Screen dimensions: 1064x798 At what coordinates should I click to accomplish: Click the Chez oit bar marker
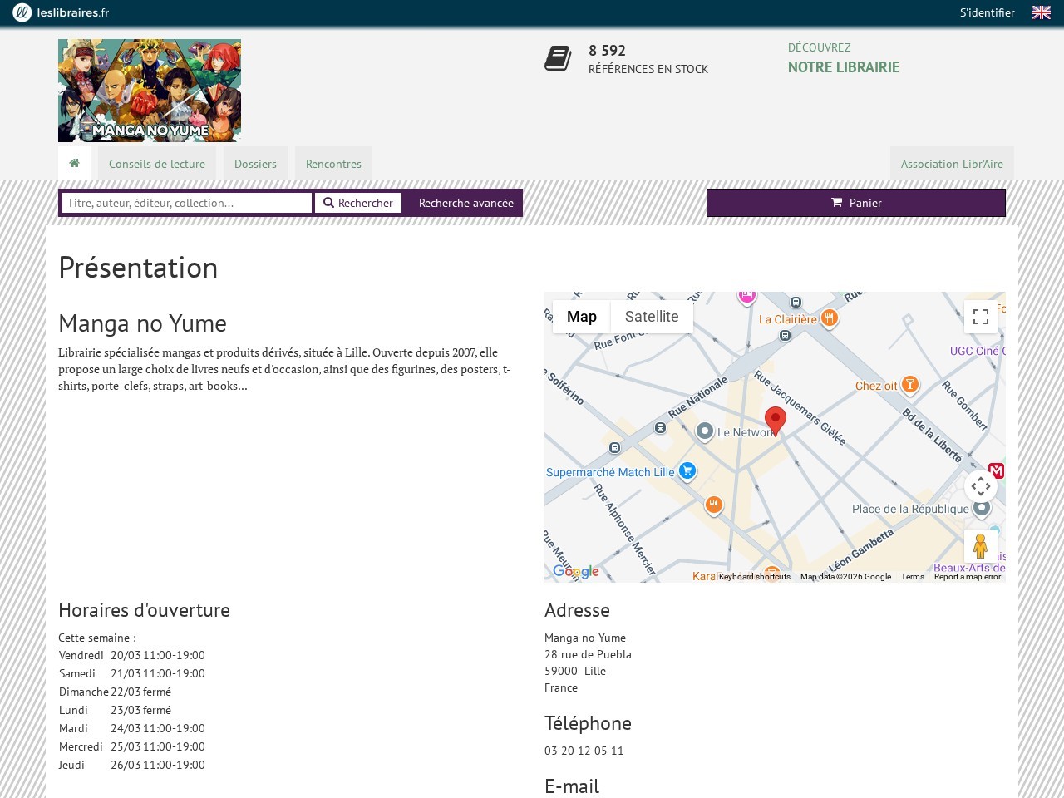coord(909,384)
